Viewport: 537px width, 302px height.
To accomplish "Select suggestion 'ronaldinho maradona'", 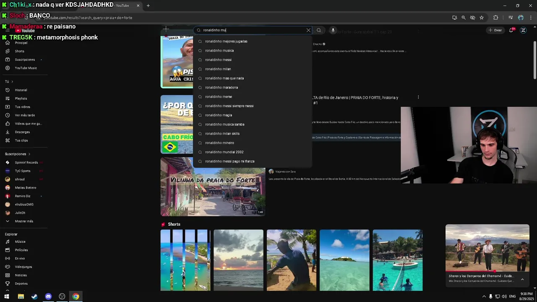I will [x=252, y=88].
